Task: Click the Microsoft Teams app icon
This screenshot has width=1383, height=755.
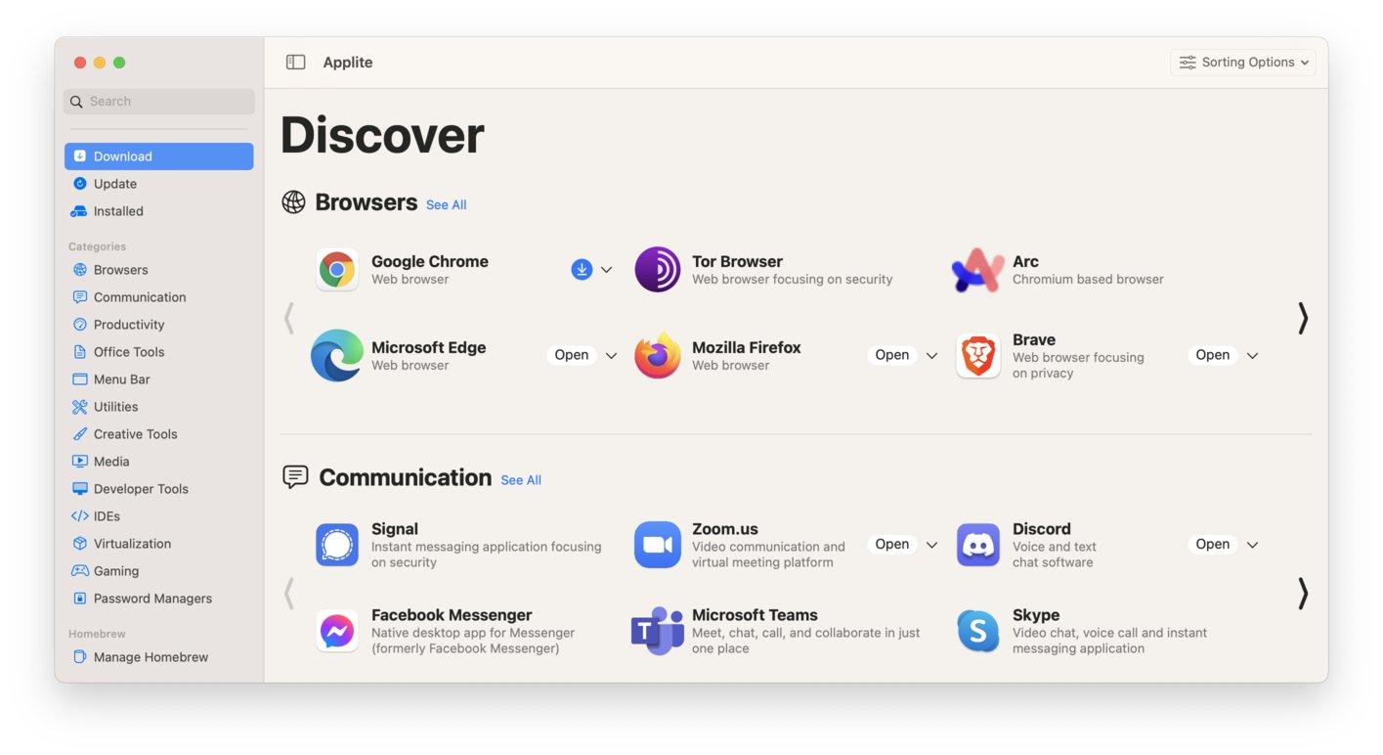Action: click(657, 631)
